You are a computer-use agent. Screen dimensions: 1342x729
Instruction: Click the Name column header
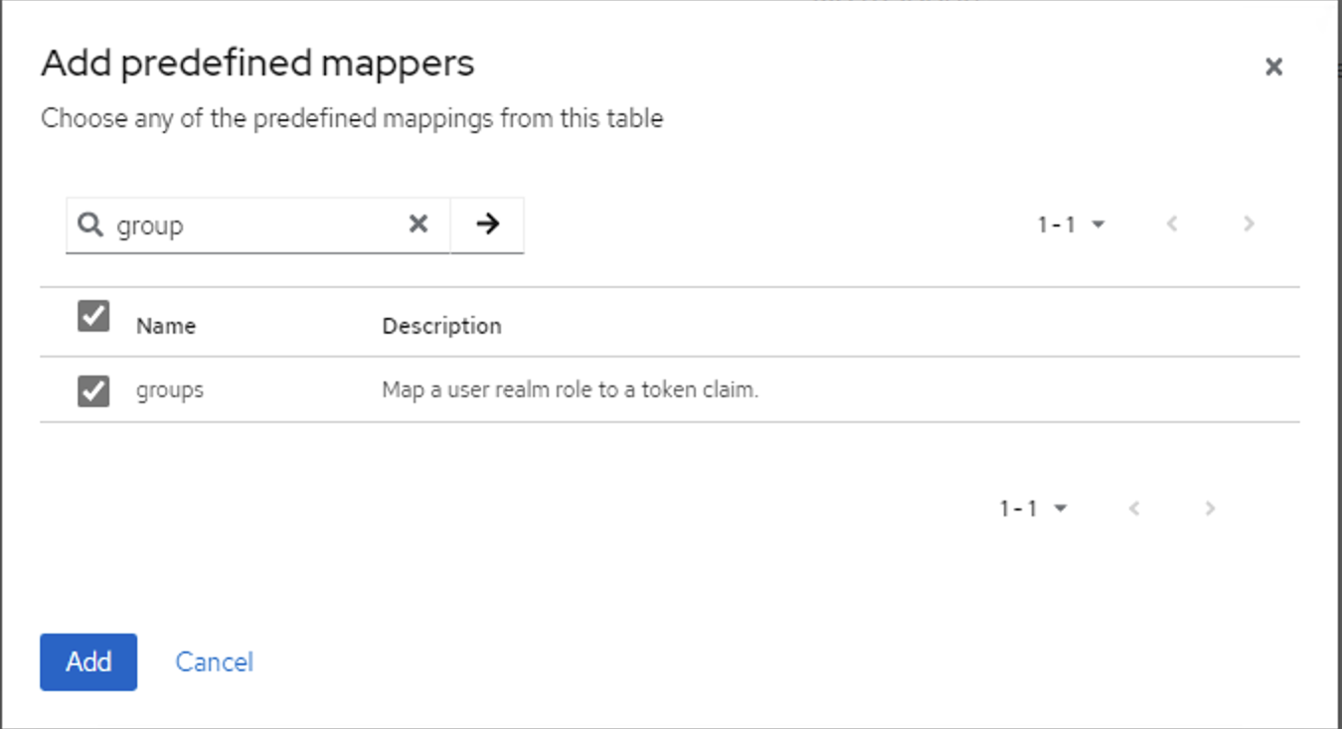[166, 326]
